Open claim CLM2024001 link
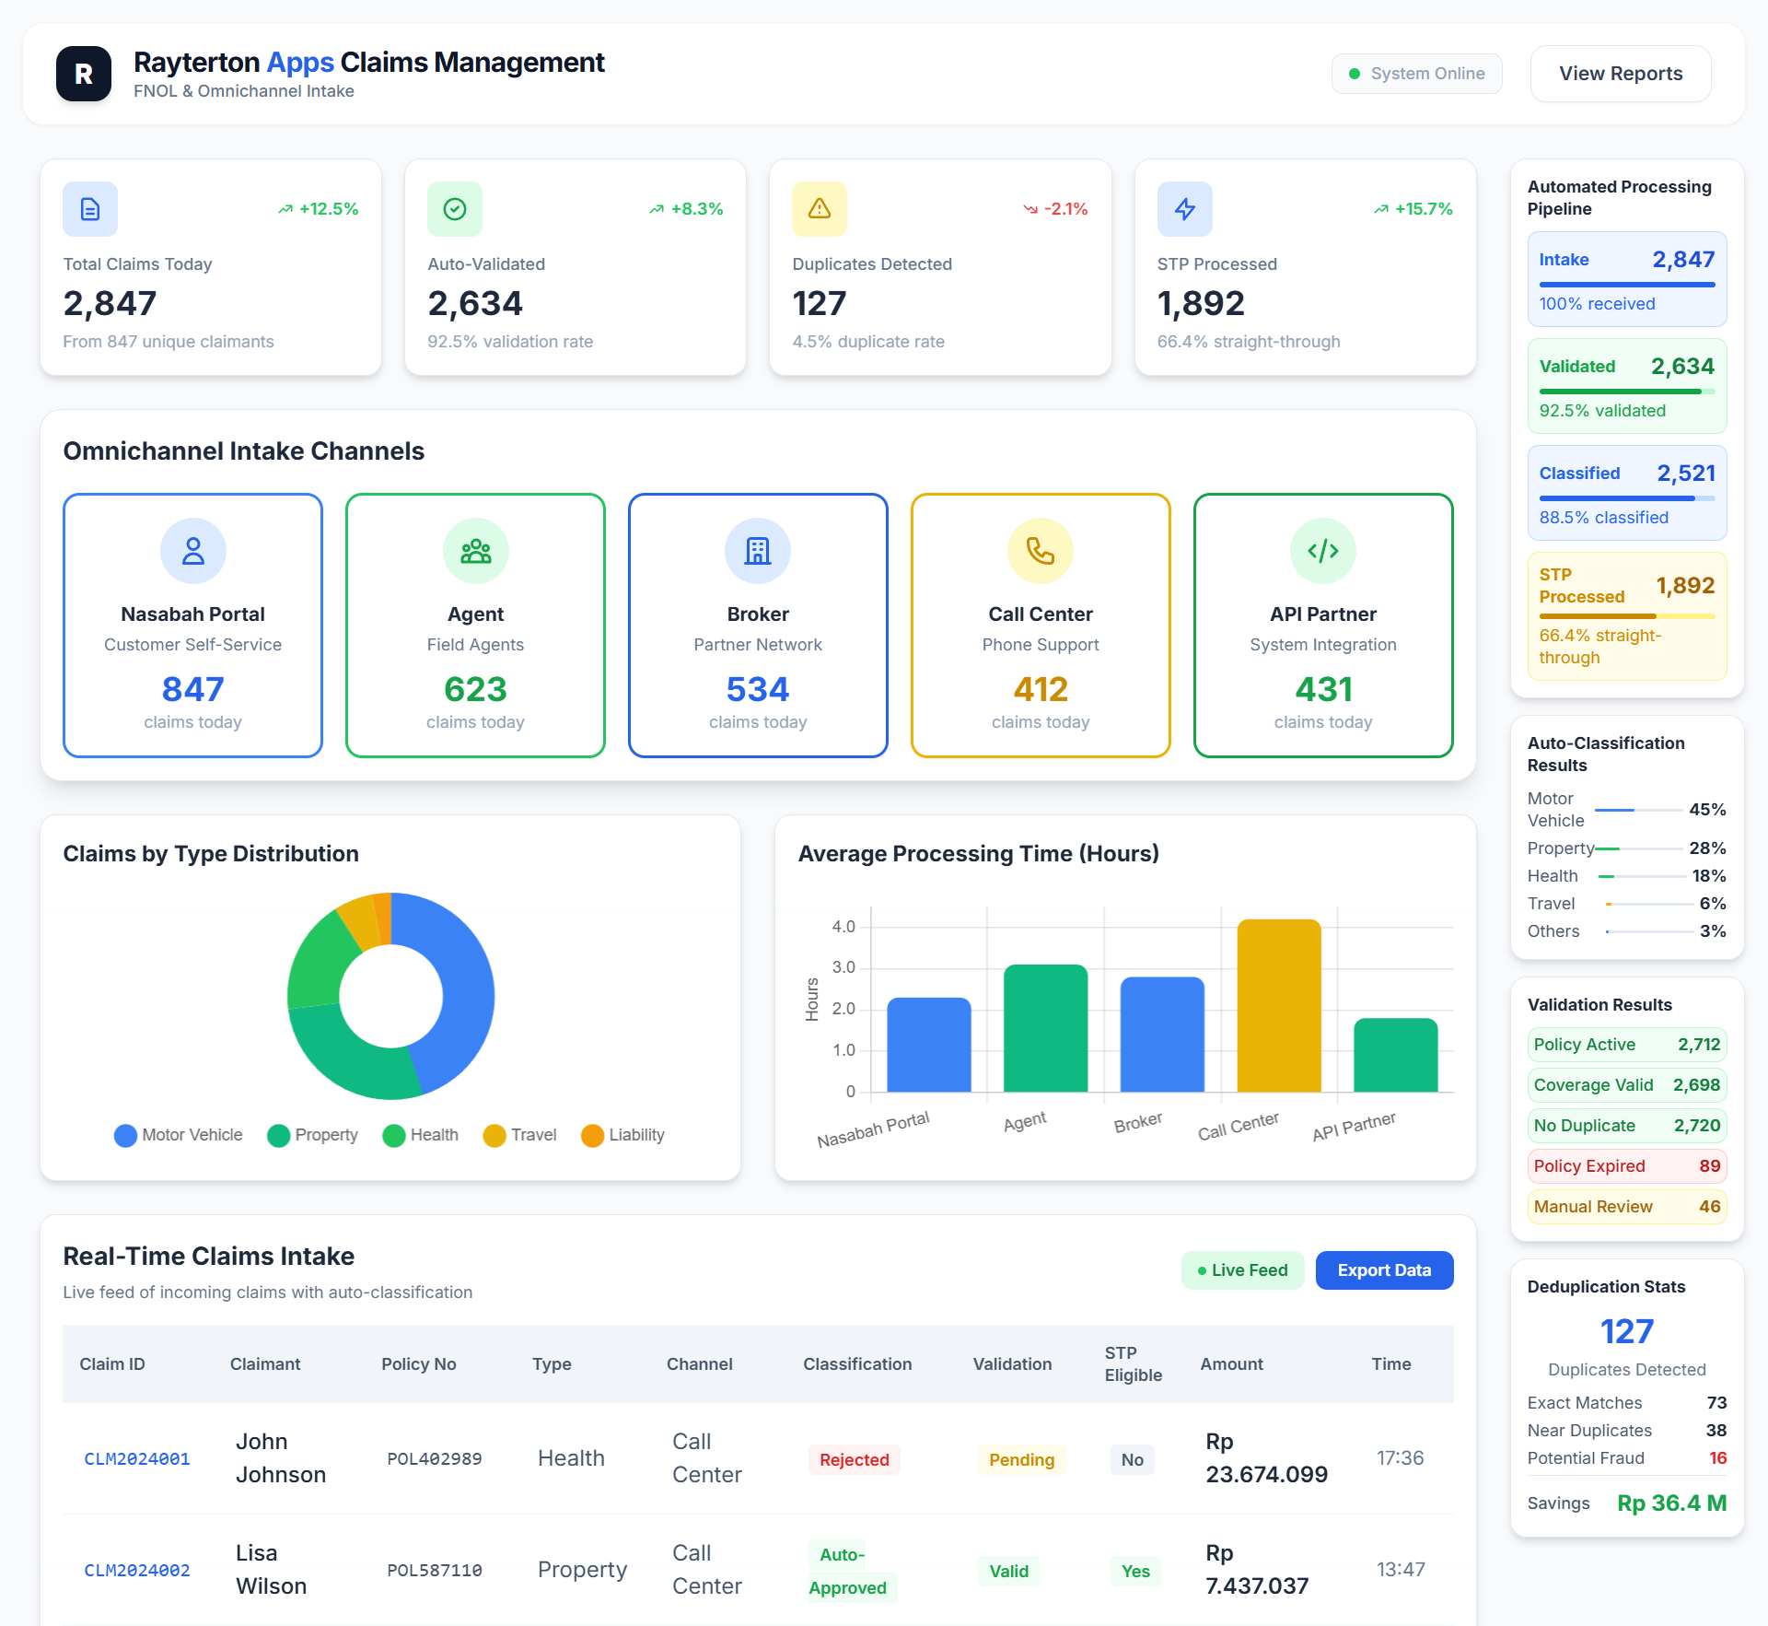This screenshot has width=1768, height=1626. (137, 1458)
